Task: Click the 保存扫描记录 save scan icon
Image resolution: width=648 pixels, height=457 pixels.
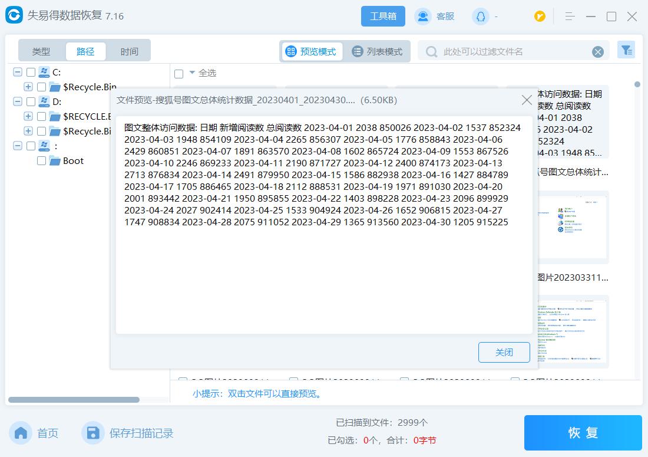Action: pos(93,432)
